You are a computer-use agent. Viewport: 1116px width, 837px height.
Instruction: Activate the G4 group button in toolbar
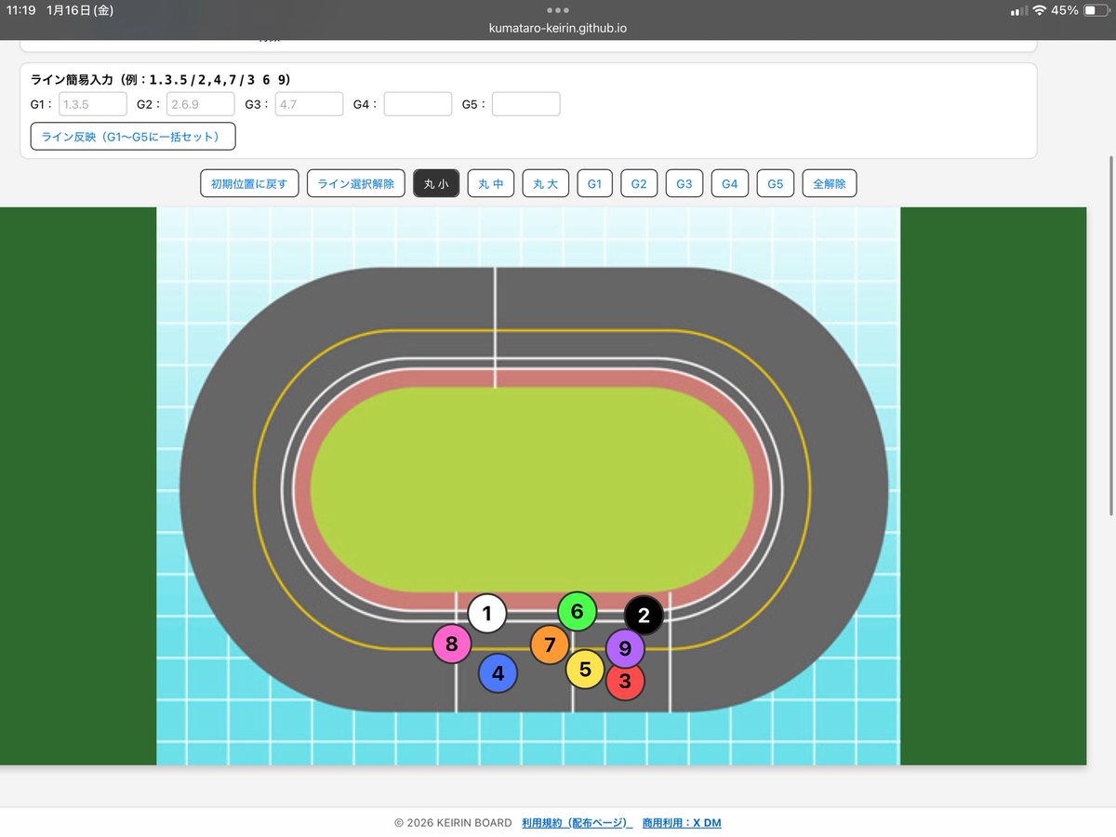pos(730,184)
